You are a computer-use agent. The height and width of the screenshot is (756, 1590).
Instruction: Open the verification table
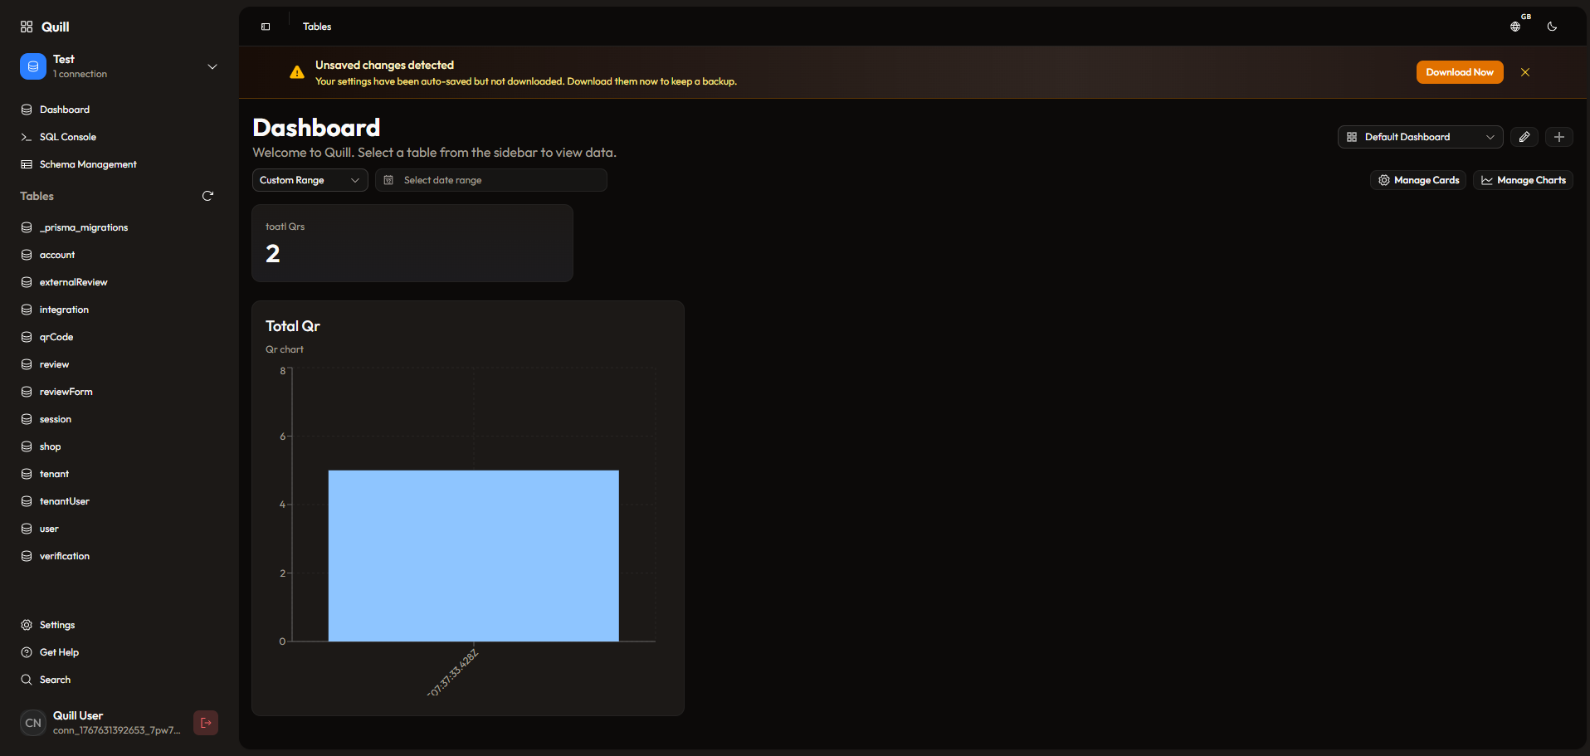(x=65, y=556)
